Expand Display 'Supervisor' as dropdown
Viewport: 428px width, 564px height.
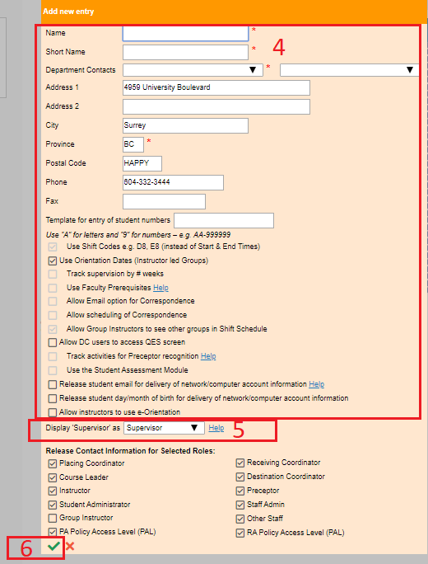point(164,428)
